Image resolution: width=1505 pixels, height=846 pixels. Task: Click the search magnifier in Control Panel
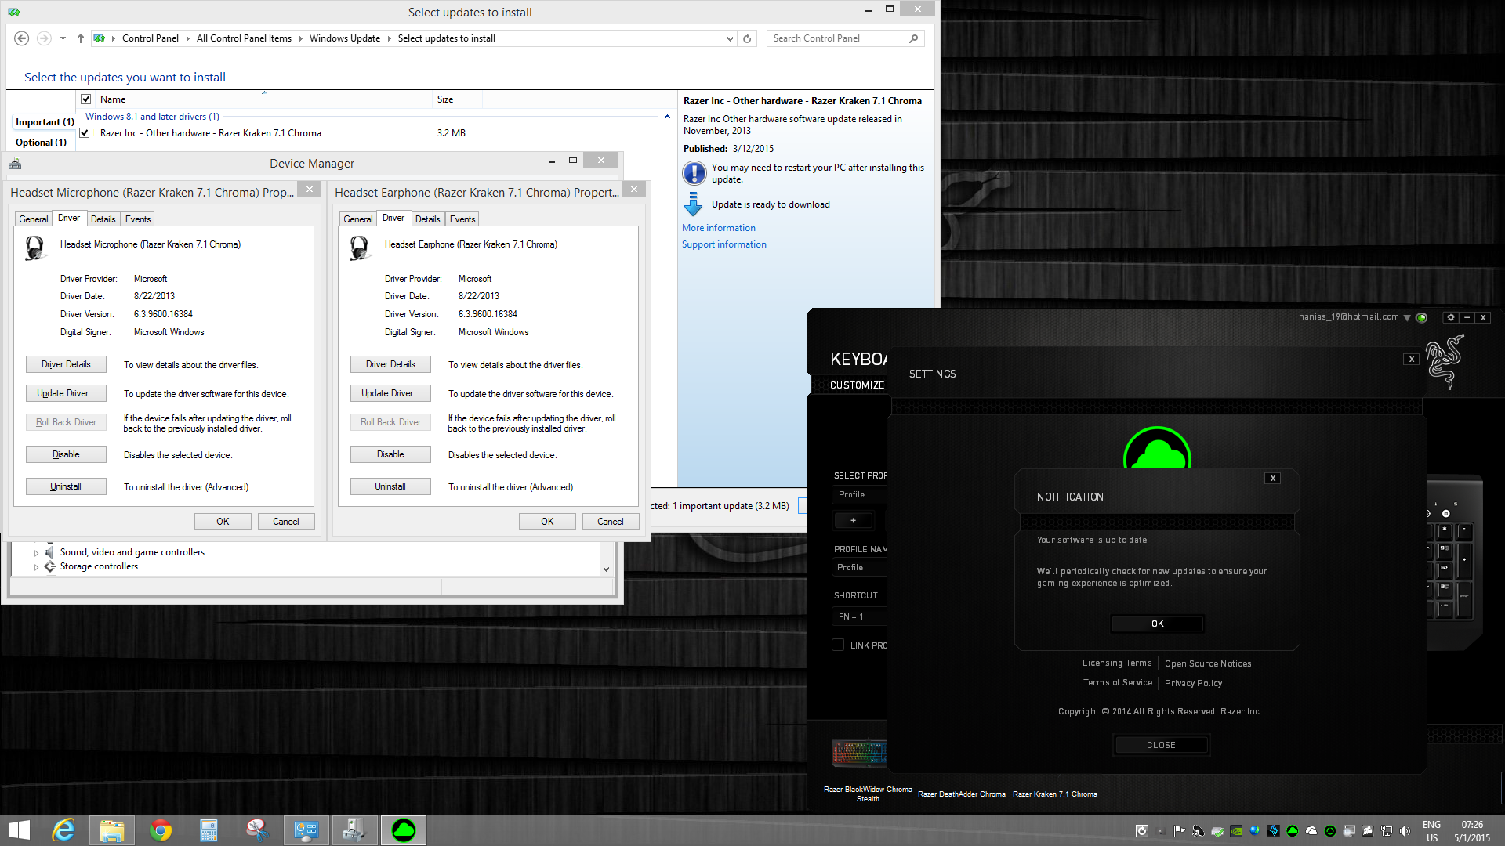(913, 38)
